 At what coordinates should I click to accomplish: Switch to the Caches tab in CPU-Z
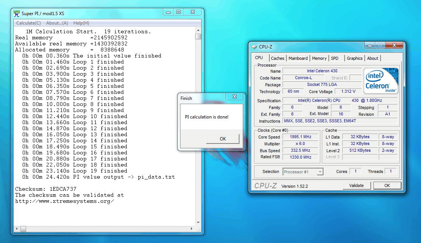[277, 58]
